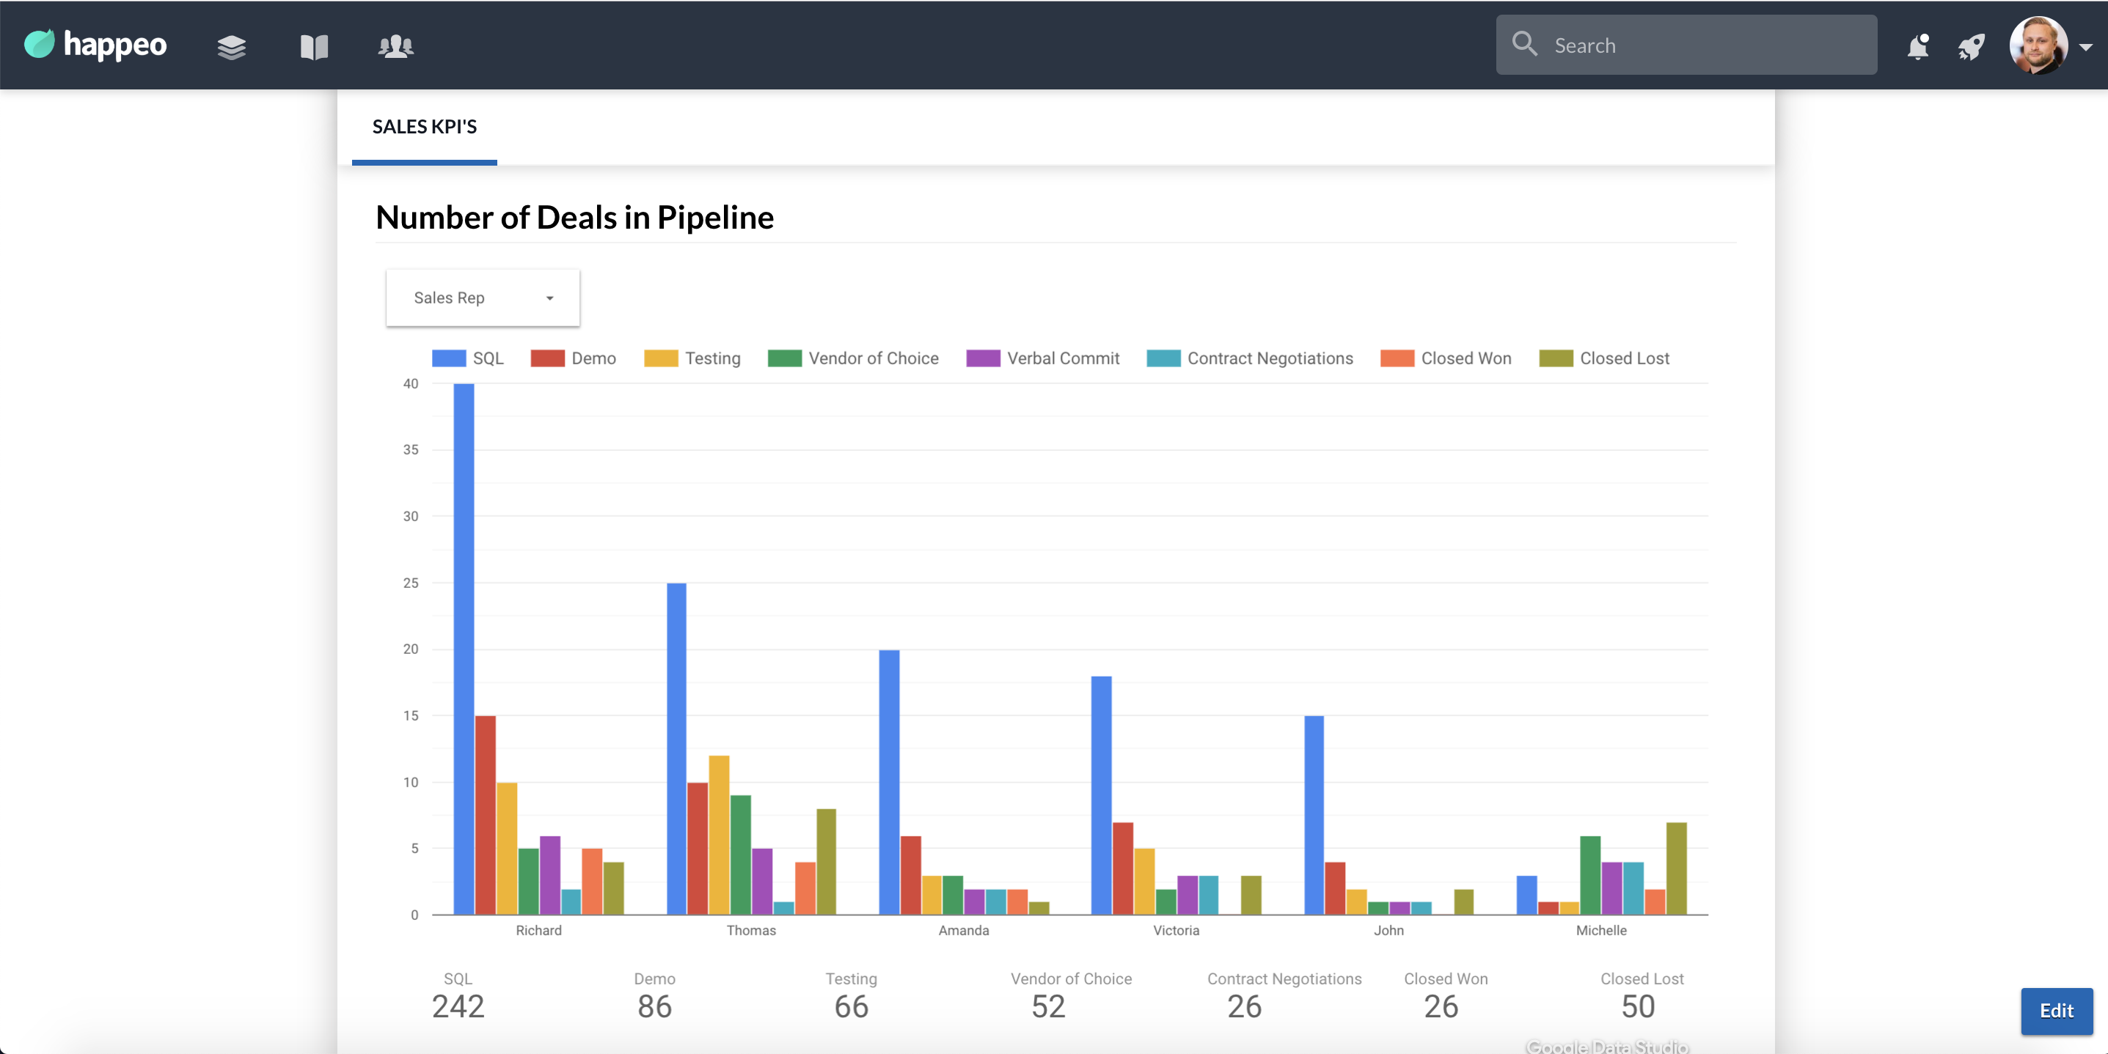Open the Channels stacked layers icon
Viewport: 2108px width, 1054px height.
click(x=232, y=47)
